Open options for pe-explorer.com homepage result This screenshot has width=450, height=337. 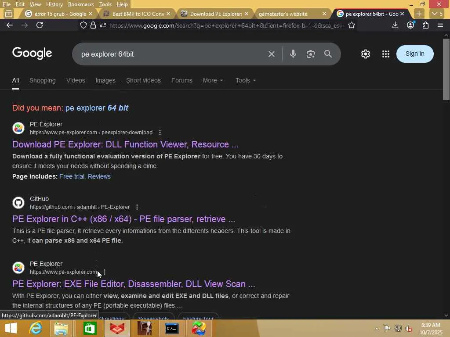pyautogui.click(x=105, y=272)
